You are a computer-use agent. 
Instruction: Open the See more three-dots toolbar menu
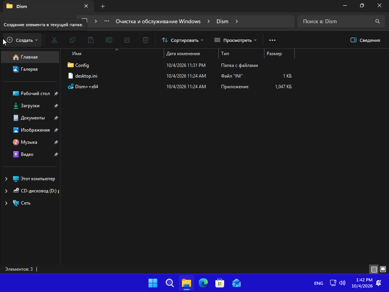[272, 40]
